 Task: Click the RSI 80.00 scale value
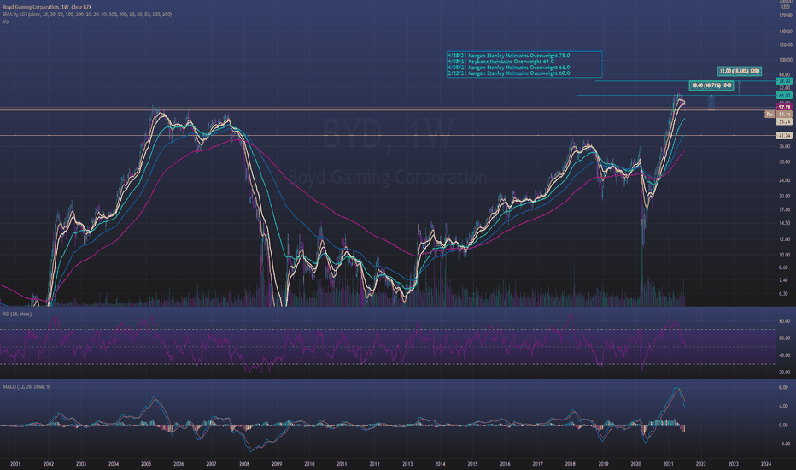(784, 321)
